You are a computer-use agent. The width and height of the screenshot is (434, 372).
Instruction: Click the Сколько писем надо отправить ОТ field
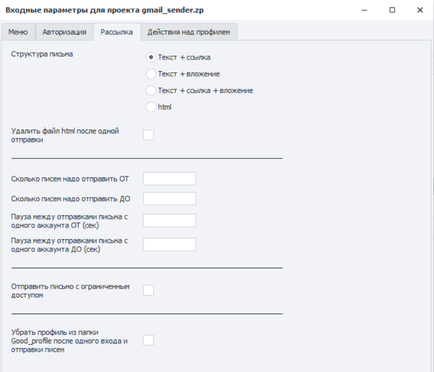[169, 179]
